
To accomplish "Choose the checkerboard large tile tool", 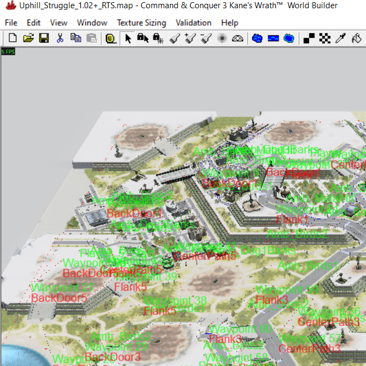I will coord(325,38).
